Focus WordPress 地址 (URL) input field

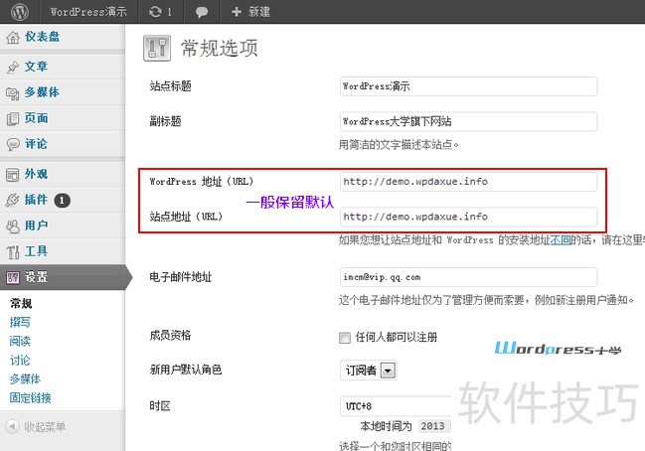coord(468,182)
